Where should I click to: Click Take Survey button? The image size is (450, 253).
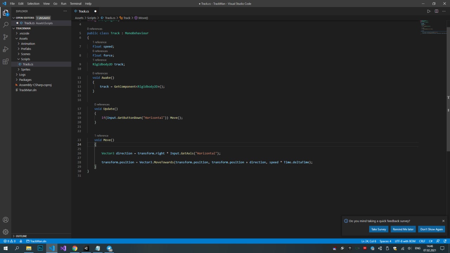379,229
